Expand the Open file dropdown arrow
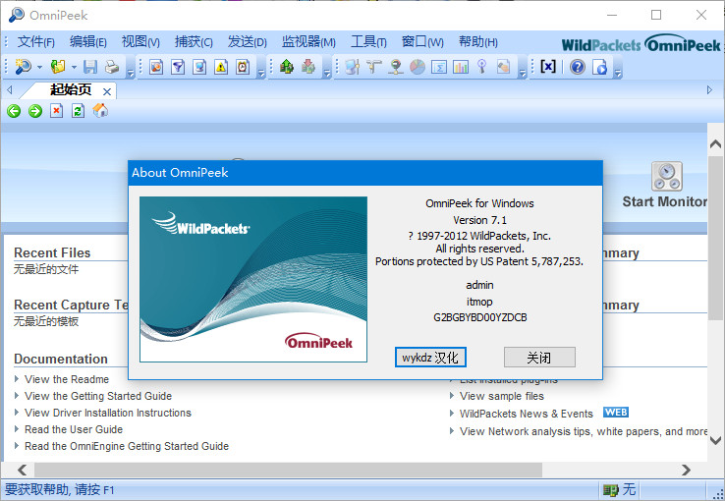The image size is (725, 501). coord(74,67)
